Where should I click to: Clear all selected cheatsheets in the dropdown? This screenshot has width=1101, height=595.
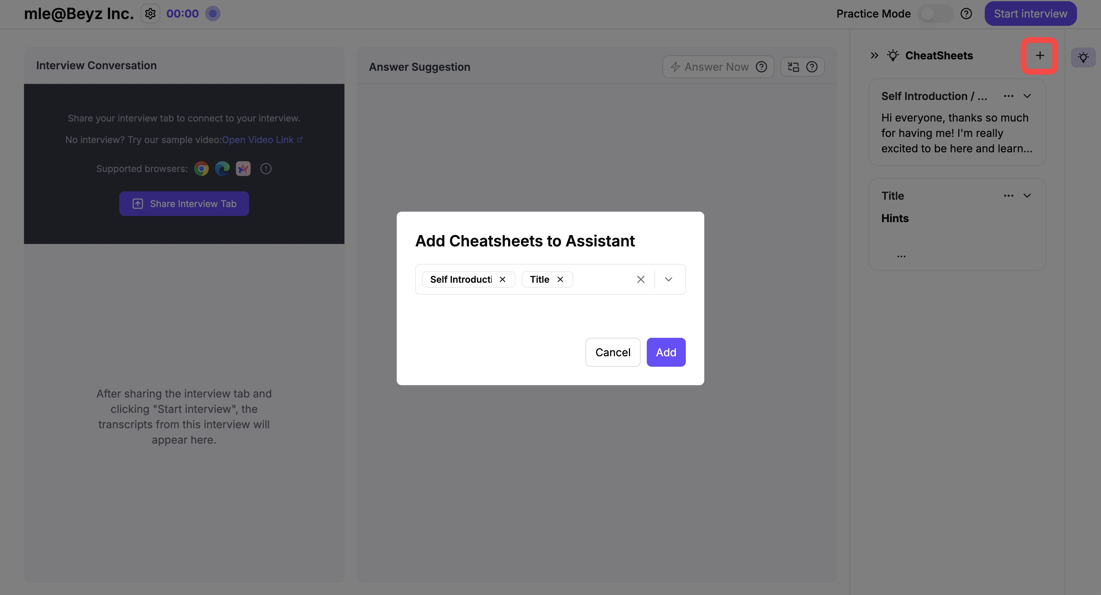tap(641, 280)
